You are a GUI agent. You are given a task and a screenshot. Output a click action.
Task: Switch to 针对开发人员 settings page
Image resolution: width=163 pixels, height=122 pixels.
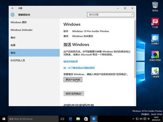tap(18, 60)
